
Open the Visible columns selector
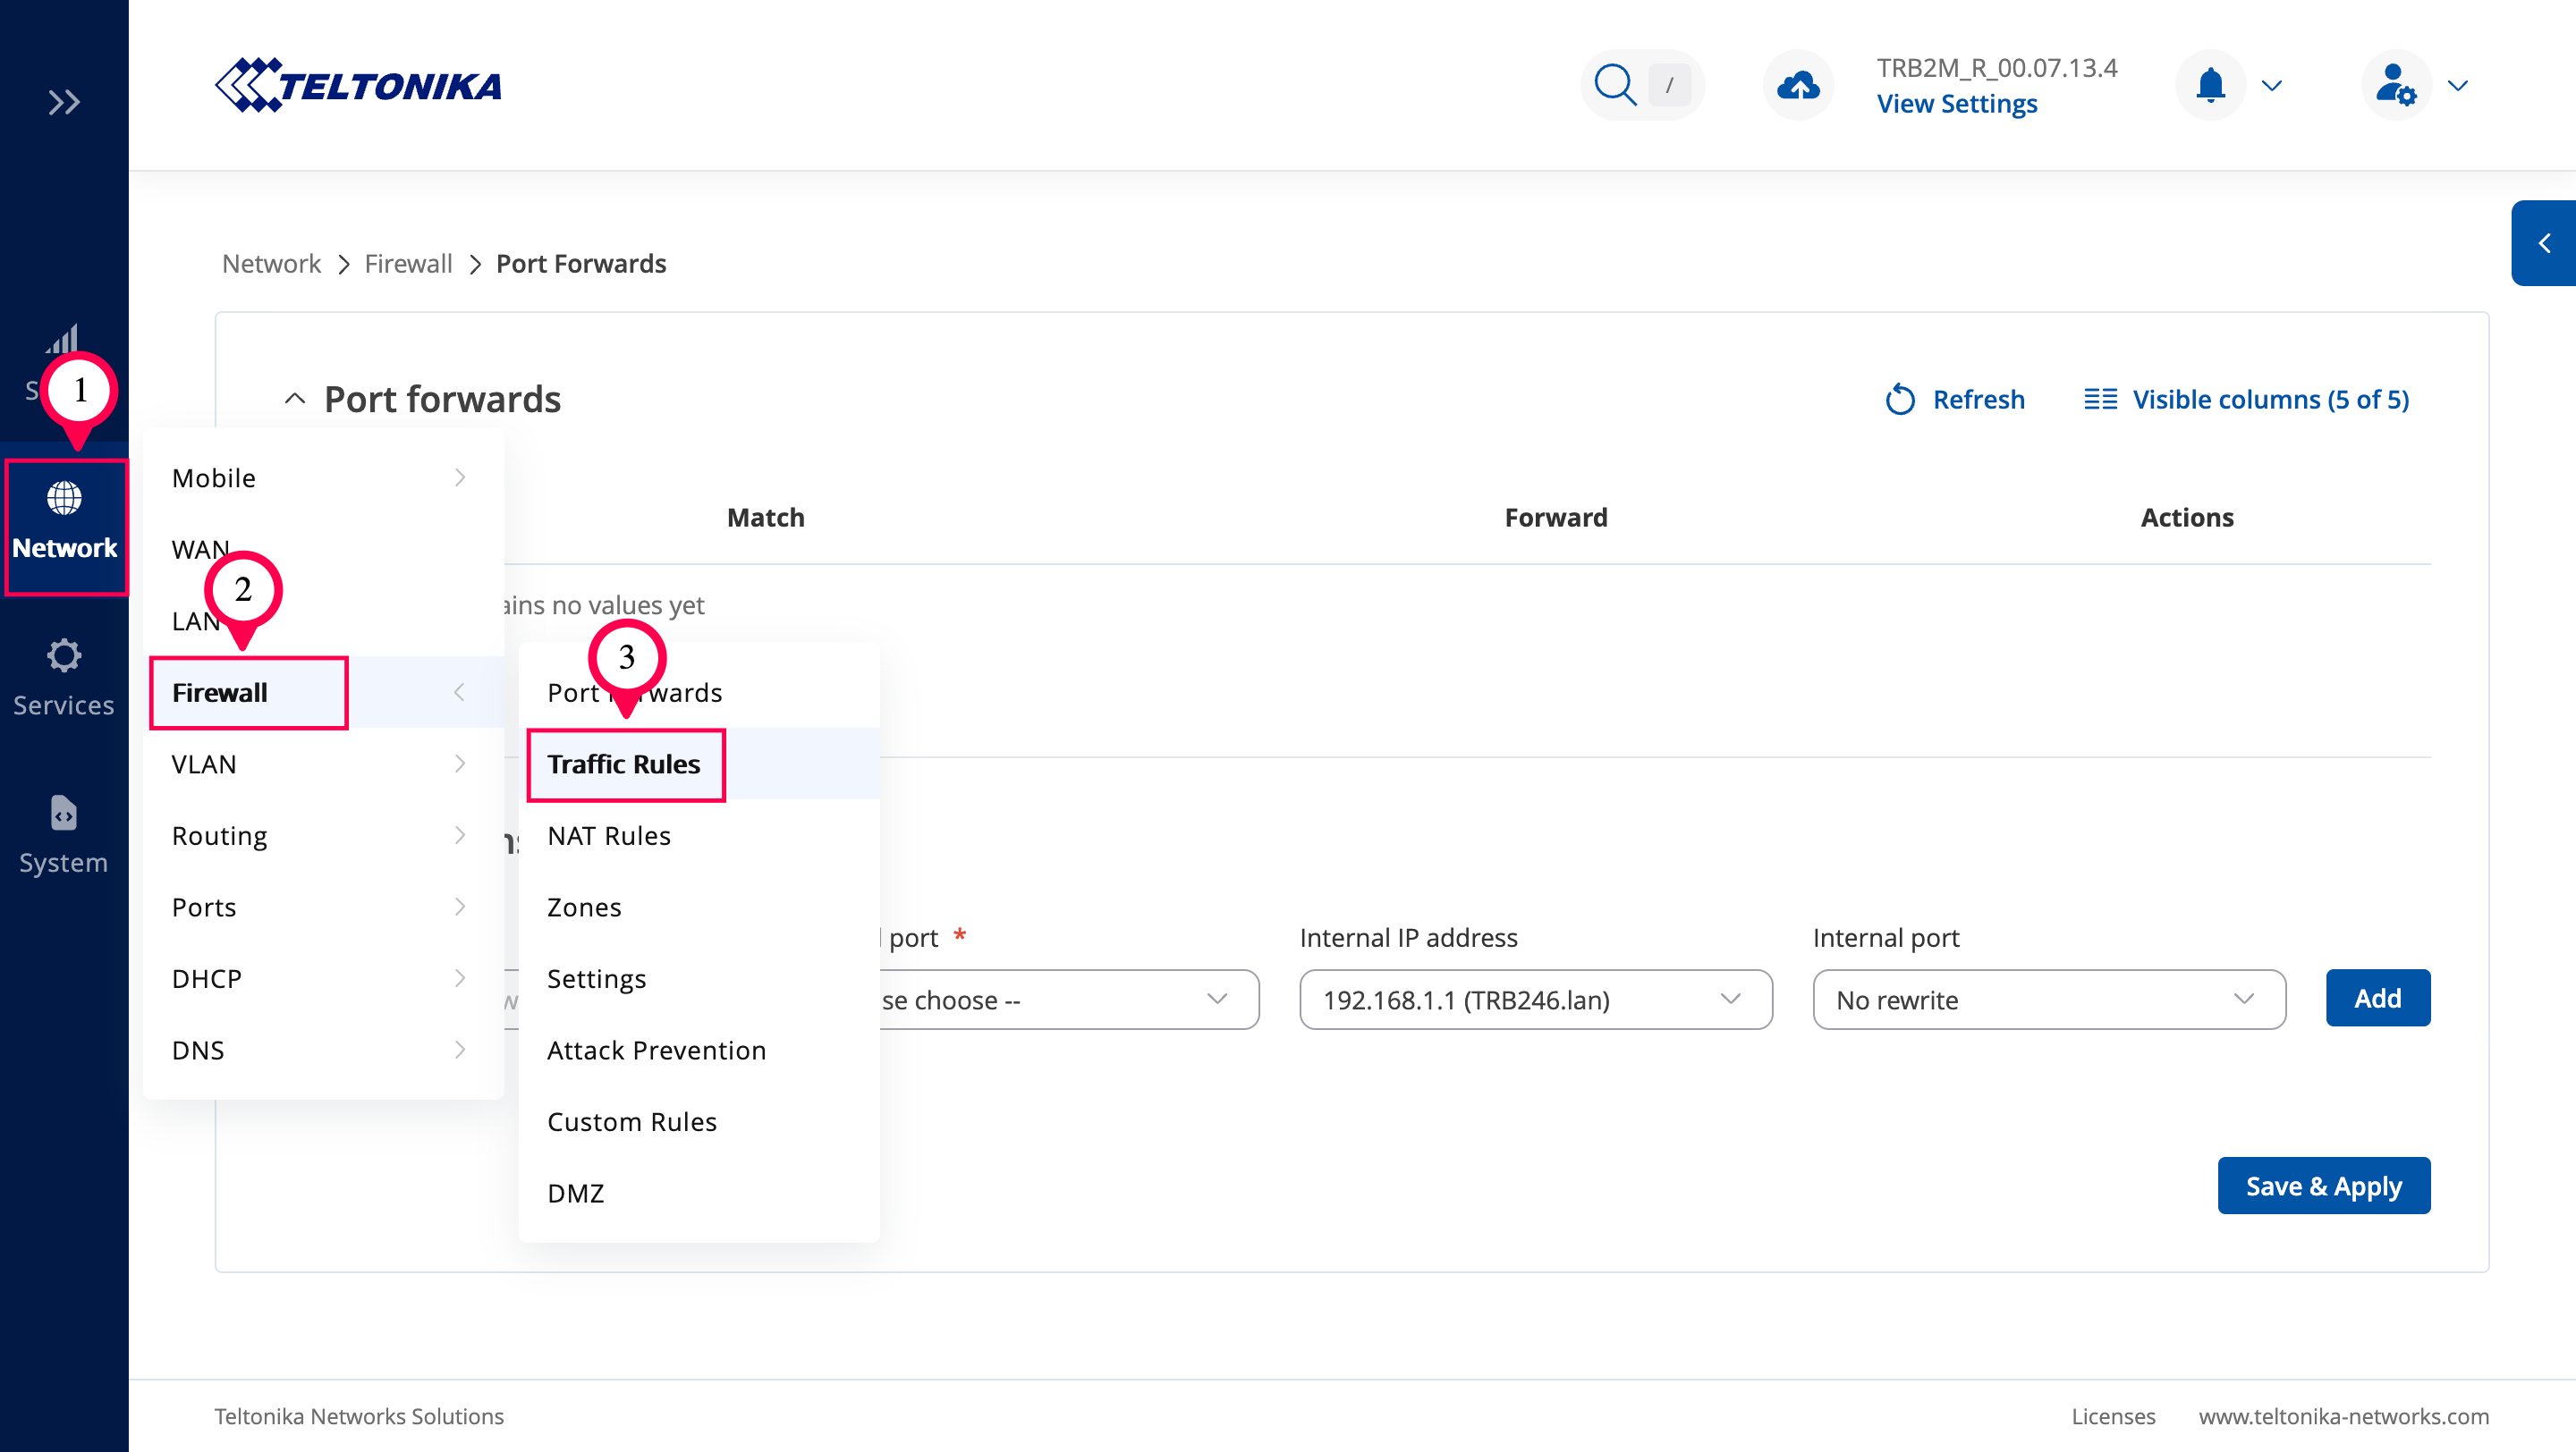[x=2246, y=400]
